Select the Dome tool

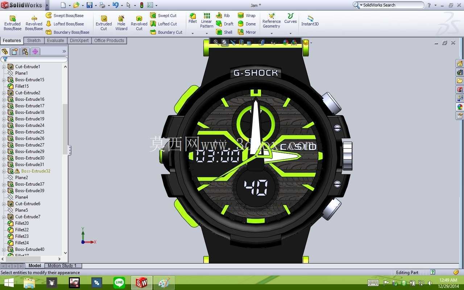[246, 24]
